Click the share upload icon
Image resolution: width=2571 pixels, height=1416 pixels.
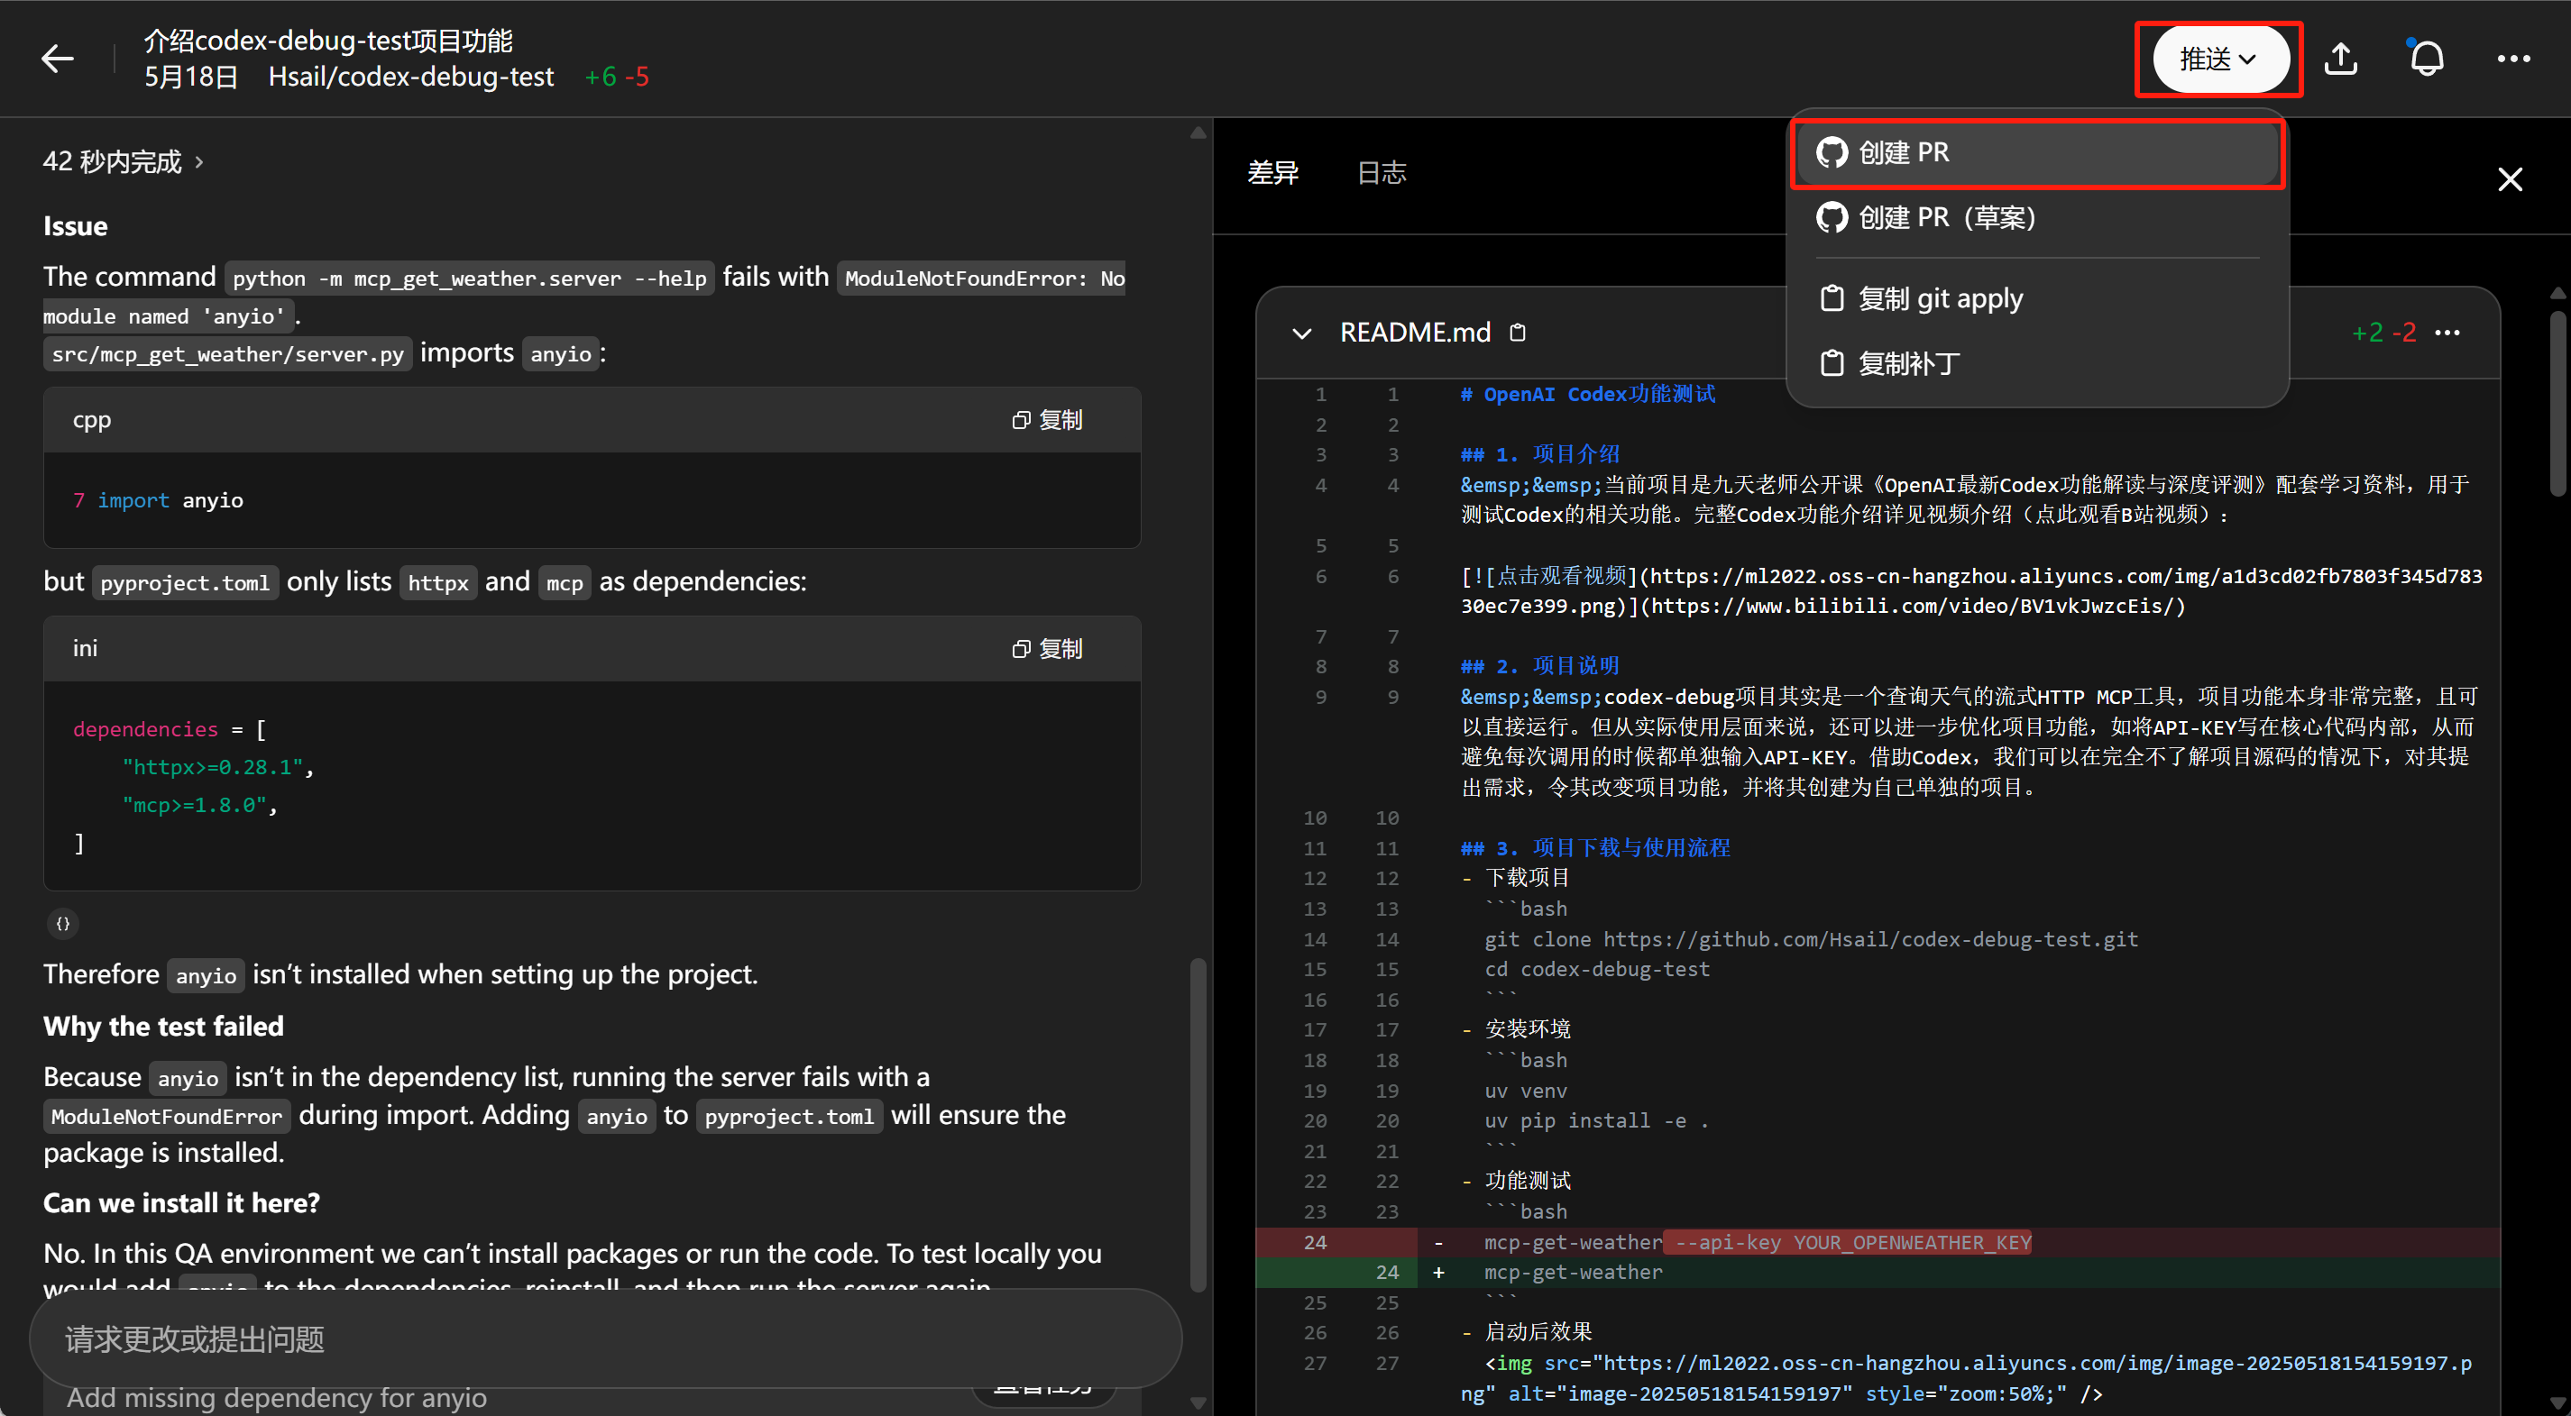[x=2339, y=59]
